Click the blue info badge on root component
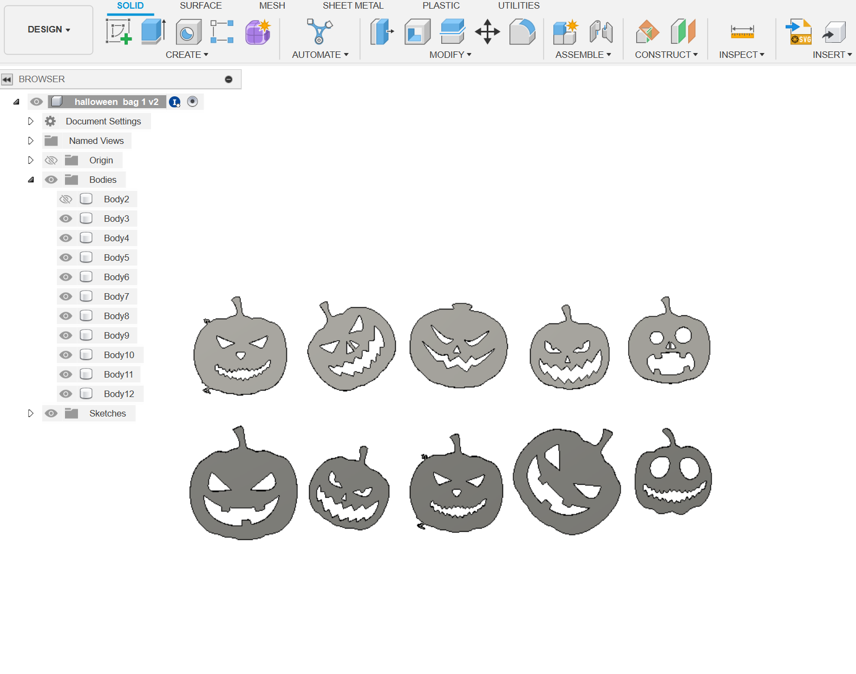This screenshot has width=856, height=674. click(174, 102)
